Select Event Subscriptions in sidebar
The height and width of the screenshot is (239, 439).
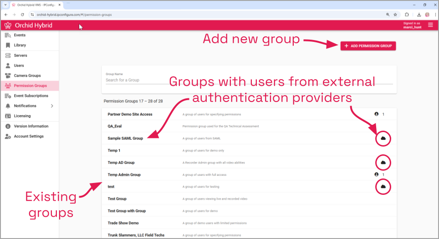pos(31,96)
